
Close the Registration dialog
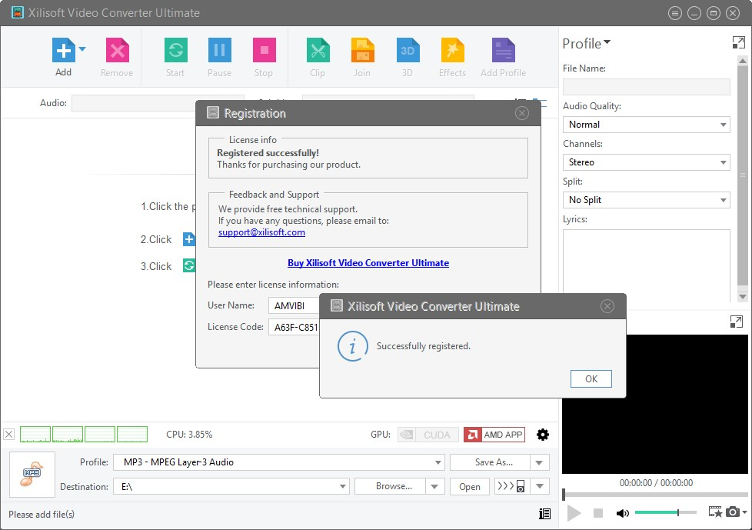522,113
